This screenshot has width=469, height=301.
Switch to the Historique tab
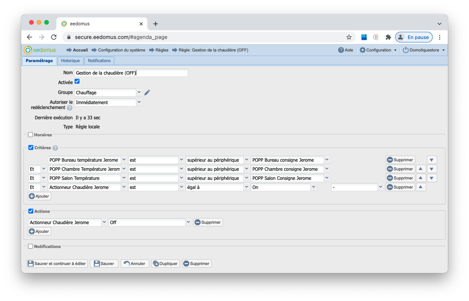click(70, 61)
